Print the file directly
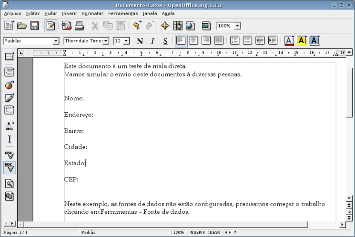This screenshot has height=237, width=355. pyautogui.click(x=79, y=26)
